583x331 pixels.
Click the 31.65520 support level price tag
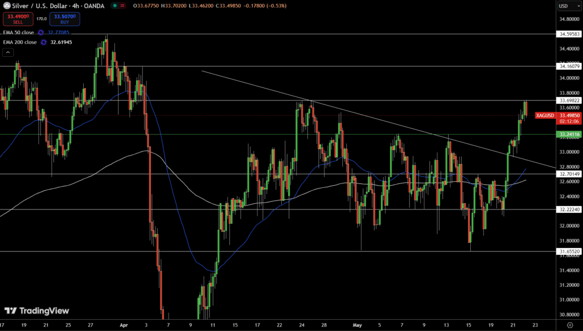[569, 251]
